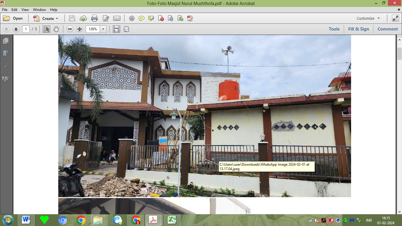This screenshot has width=402, height=226.
Task: Toggle fit one full page view
Action: [x=126, y=29]
